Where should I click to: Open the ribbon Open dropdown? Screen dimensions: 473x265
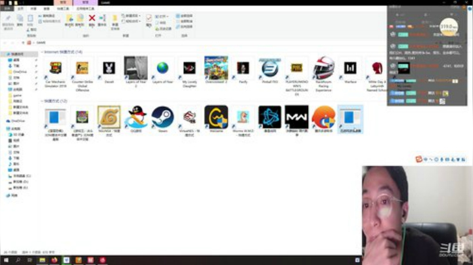coord(162,16)
